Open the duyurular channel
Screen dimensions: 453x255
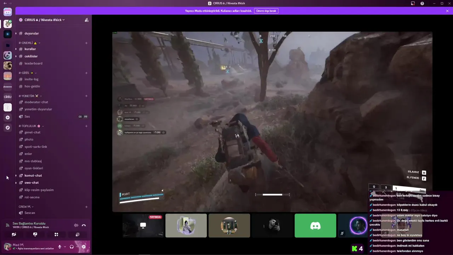53,33
